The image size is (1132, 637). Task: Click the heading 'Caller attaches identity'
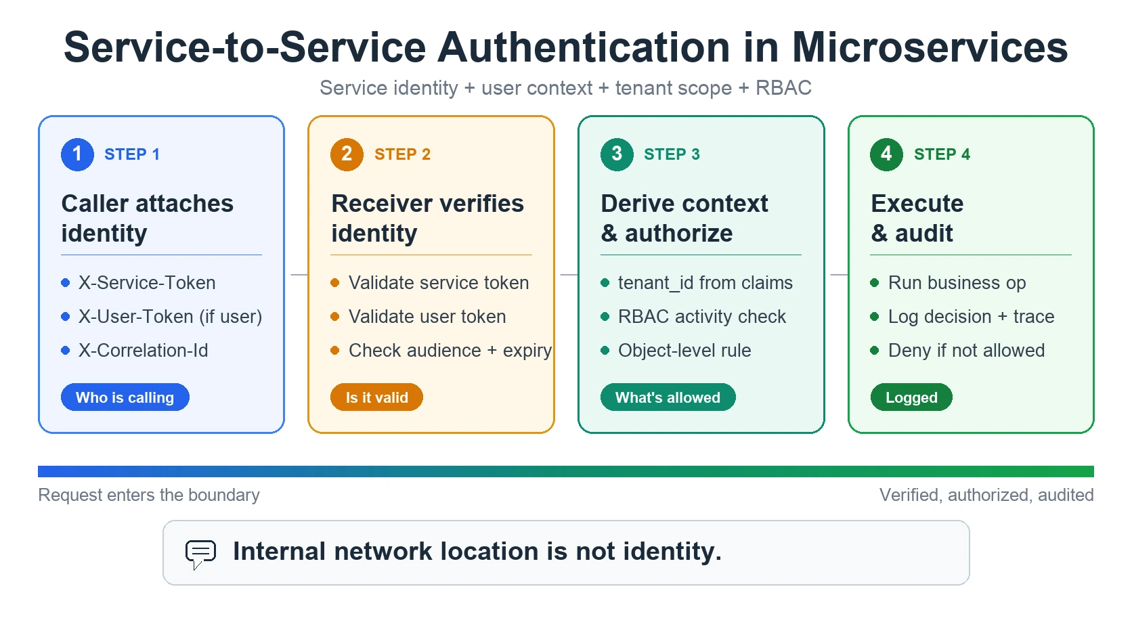click(148, 218)
